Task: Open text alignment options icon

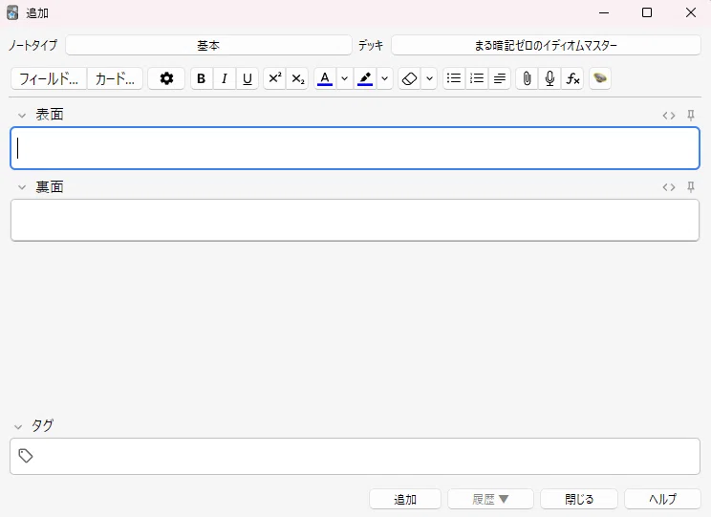Action: click(499, 79)
